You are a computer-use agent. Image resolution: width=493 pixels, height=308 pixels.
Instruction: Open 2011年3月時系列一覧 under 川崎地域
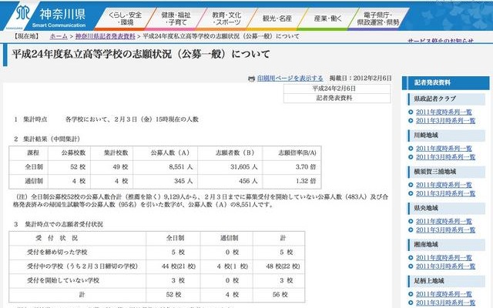tap(445, 157)
